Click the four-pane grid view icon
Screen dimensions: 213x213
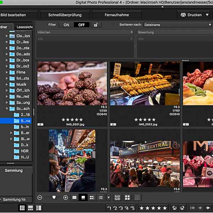(127, 197)
